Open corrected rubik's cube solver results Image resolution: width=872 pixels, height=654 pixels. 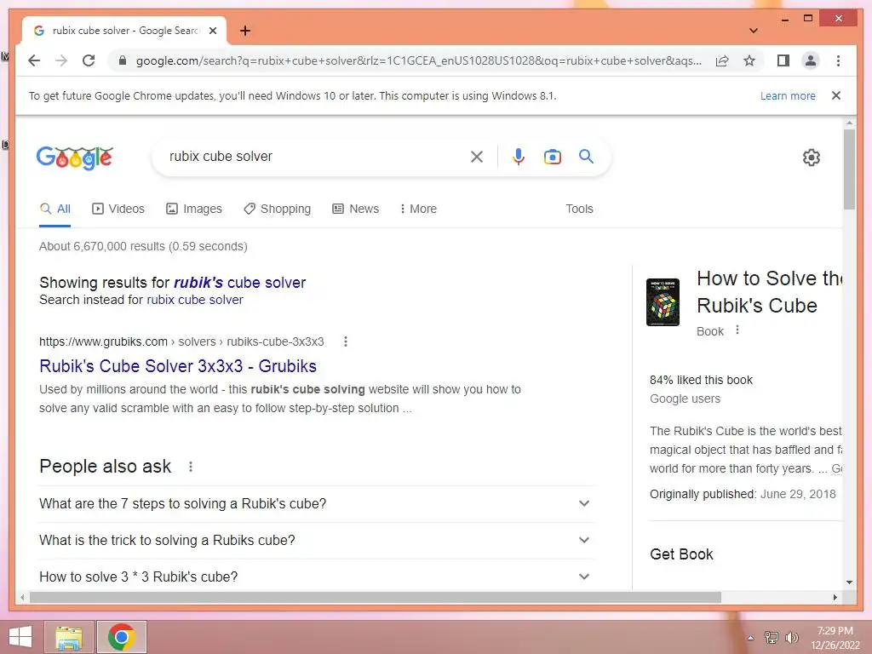click(x=239, y=283)
